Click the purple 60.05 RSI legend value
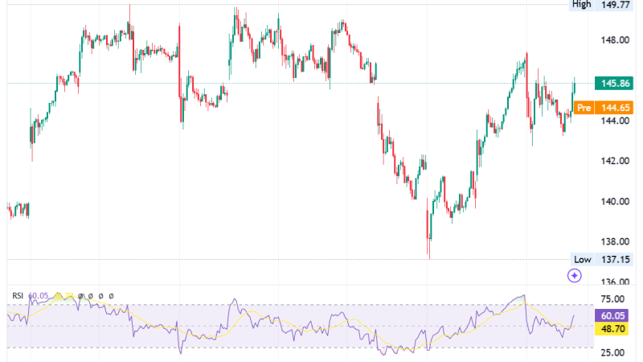The height and width of the screenshot is (362, 643). tap(38, 295)
